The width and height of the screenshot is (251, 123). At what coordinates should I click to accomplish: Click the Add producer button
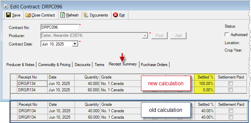[x=178, y=36]
